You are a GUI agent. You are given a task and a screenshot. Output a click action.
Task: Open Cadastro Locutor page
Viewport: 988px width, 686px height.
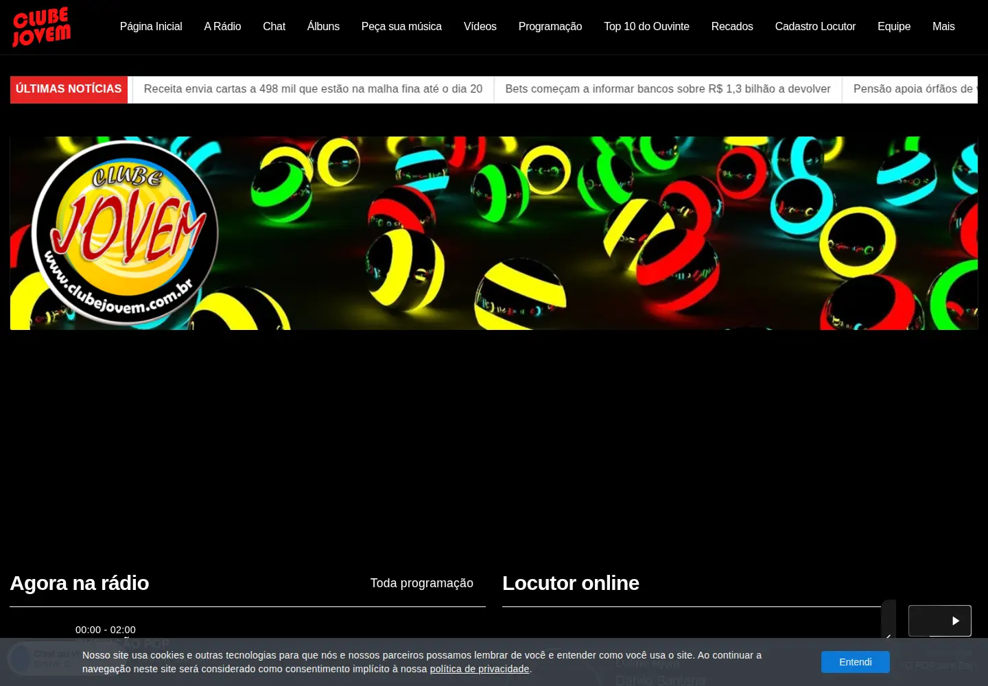tap(815, 27)
